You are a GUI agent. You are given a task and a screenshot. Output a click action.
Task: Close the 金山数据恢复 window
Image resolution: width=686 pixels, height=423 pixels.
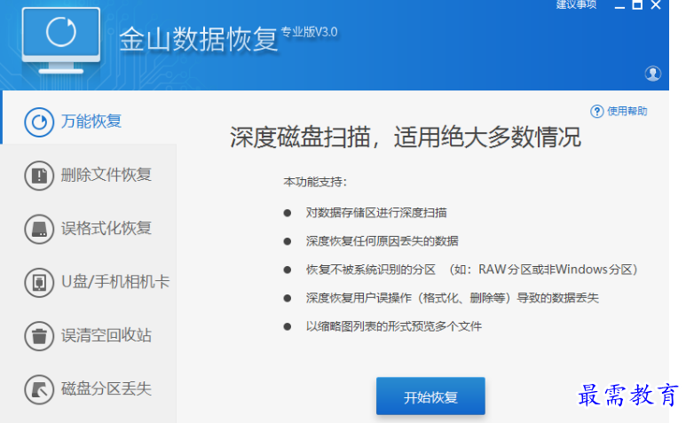(x=656, y=5)
